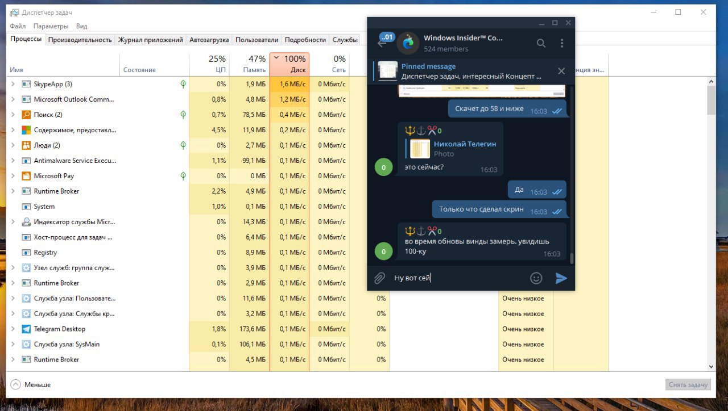
Task: Send the typed Telegram message
Action: [561, 278]
